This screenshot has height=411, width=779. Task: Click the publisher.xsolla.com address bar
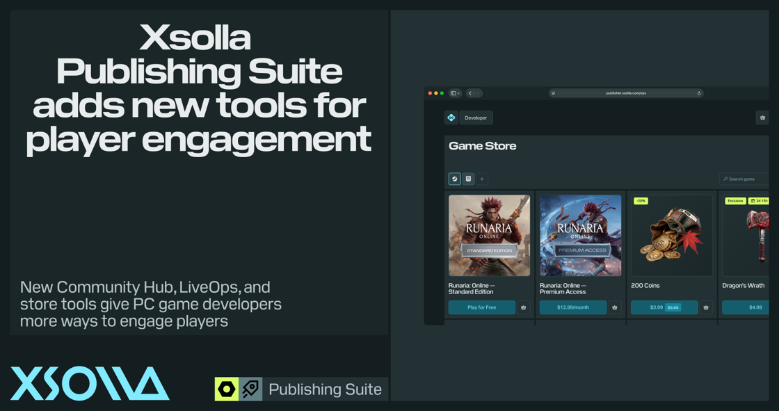point(626,93)
